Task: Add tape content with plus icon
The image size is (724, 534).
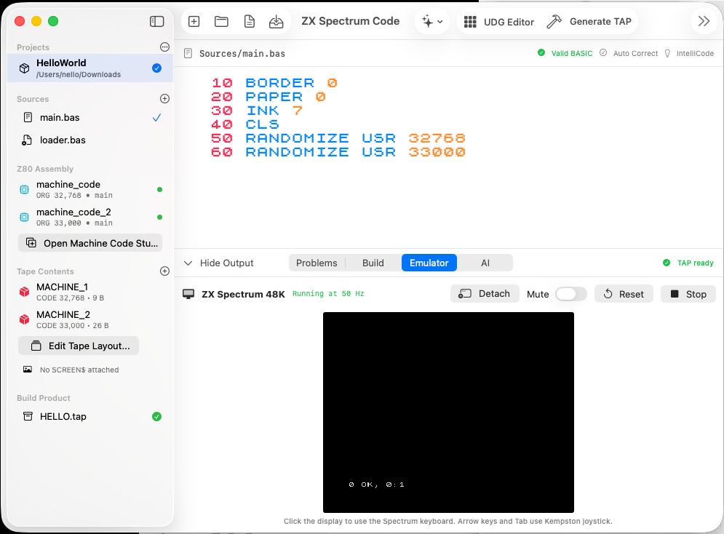Action: point(164,271)
